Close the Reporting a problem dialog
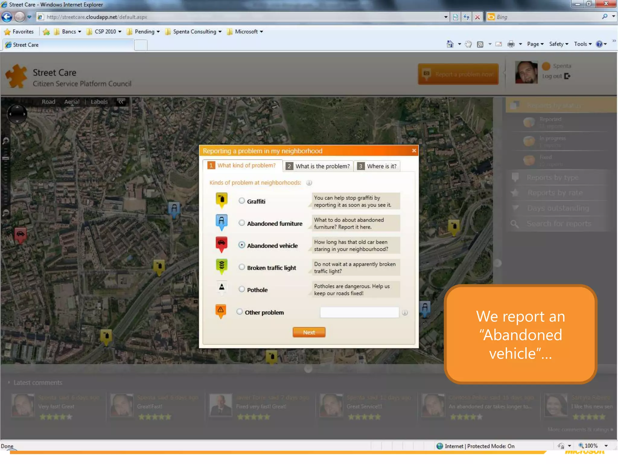This screenshot has height=464, width=618. tap(414, 150)
